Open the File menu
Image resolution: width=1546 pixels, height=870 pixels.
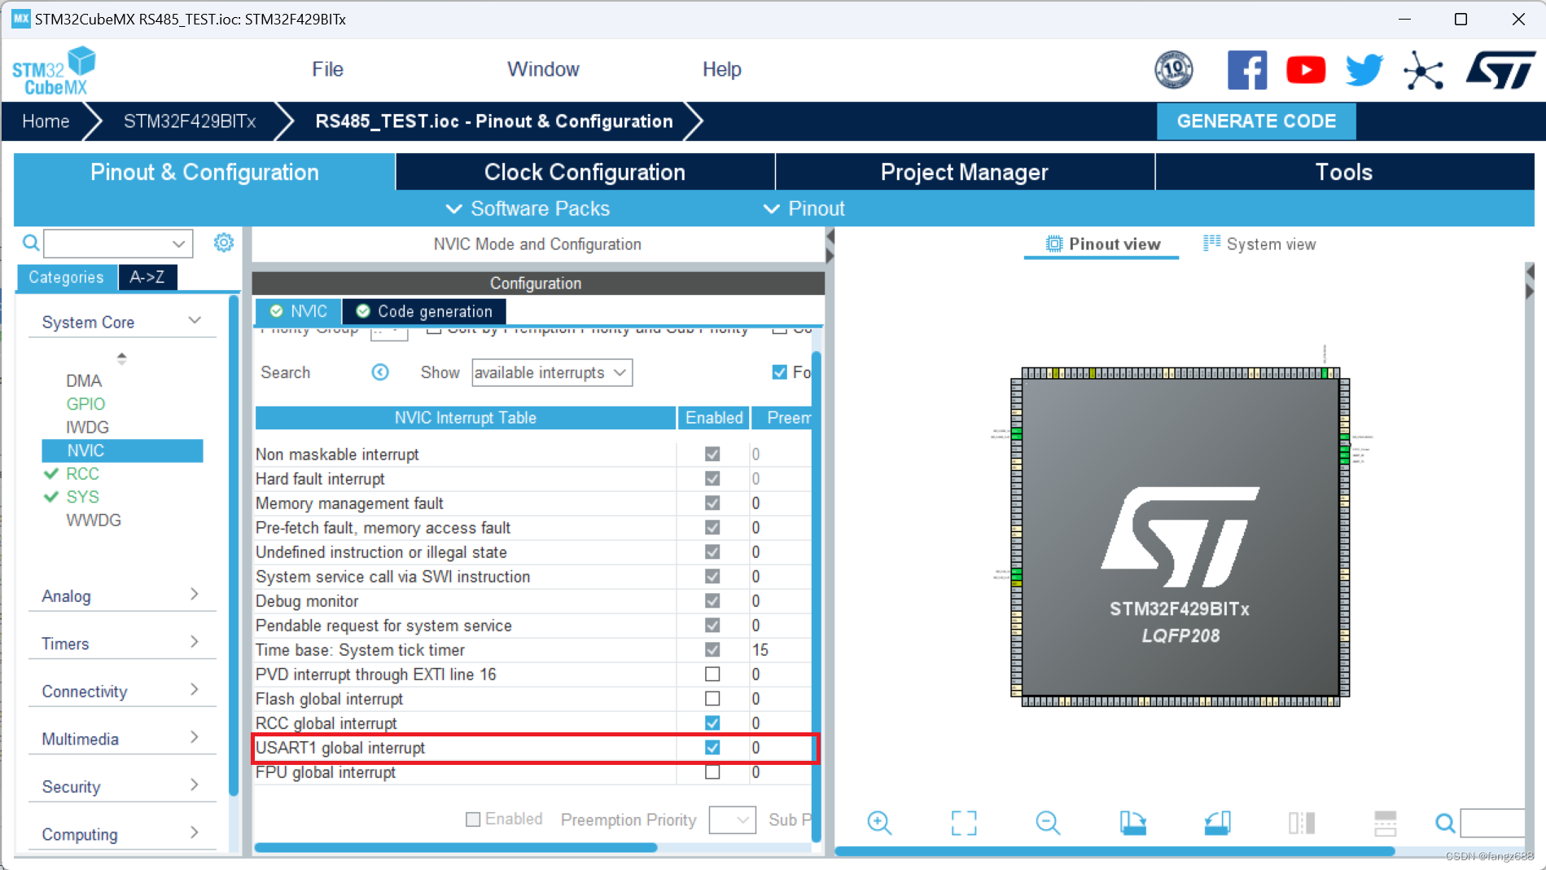(x=327, y=69)
